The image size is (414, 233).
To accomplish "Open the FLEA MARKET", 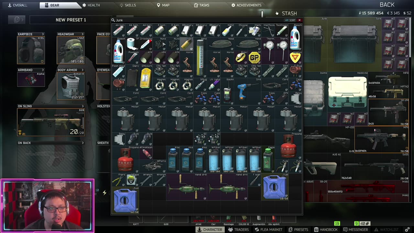I will tap(268, 229).
